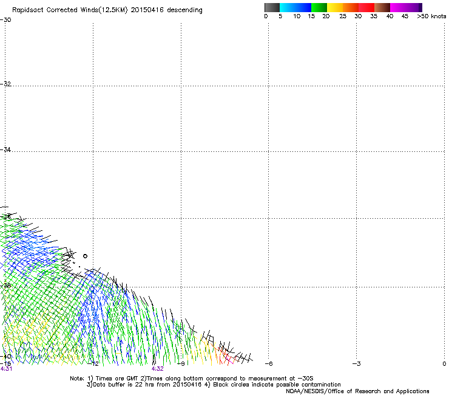Image resolution: width=449 pixels, height=395 pixels.
Task: Click the yellow 20-25 knots legend color
Action: click(x=335, y=7)
